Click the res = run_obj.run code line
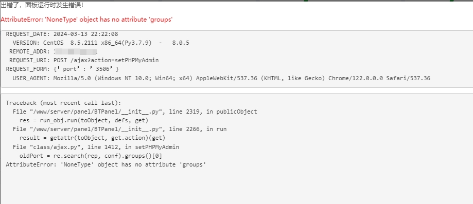This screenshot has height=204, width=473. (x=84, y=121)
